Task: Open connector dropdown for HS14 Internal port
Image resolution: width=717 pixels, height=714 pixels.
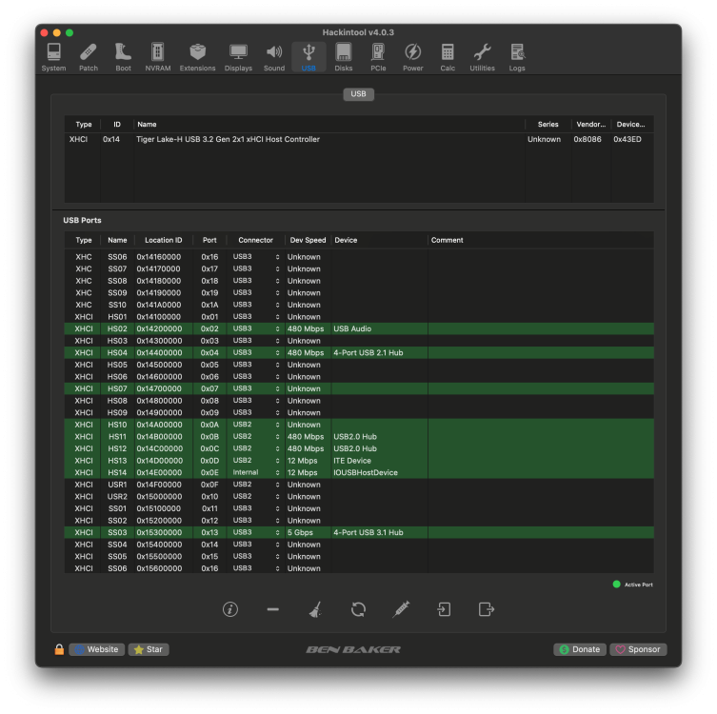Action: click(255, 472)
